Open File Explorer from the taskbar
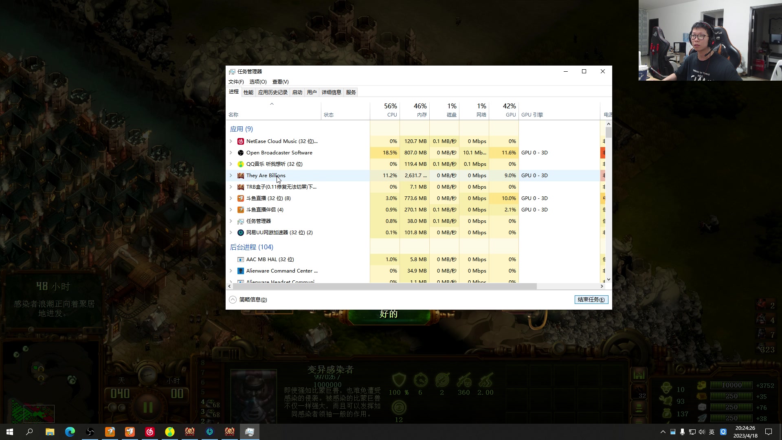Image resolution: width=782 pixels, height=440 pixels. [50, 432]
